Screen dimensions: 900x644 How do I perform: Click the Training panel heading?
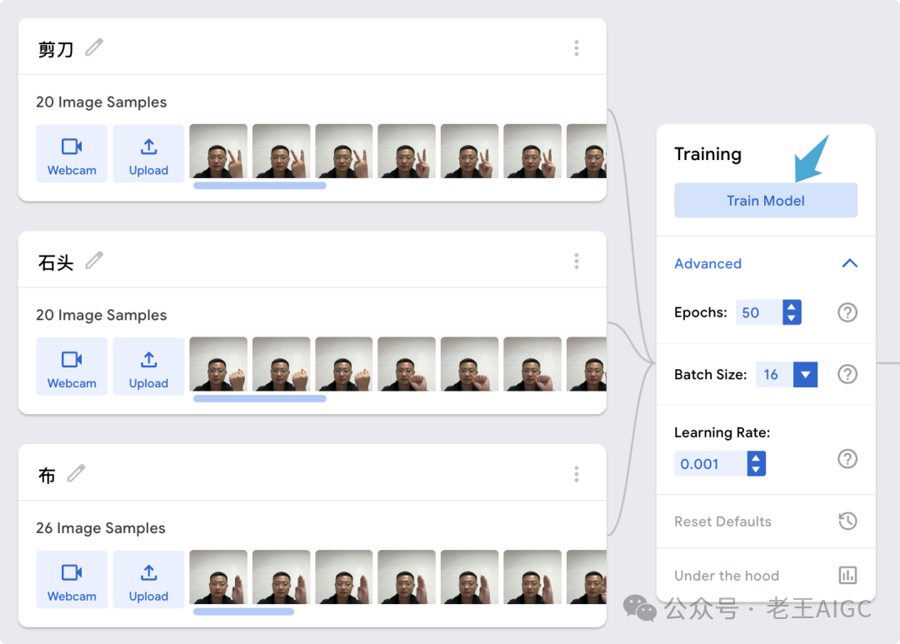[707, 154]
